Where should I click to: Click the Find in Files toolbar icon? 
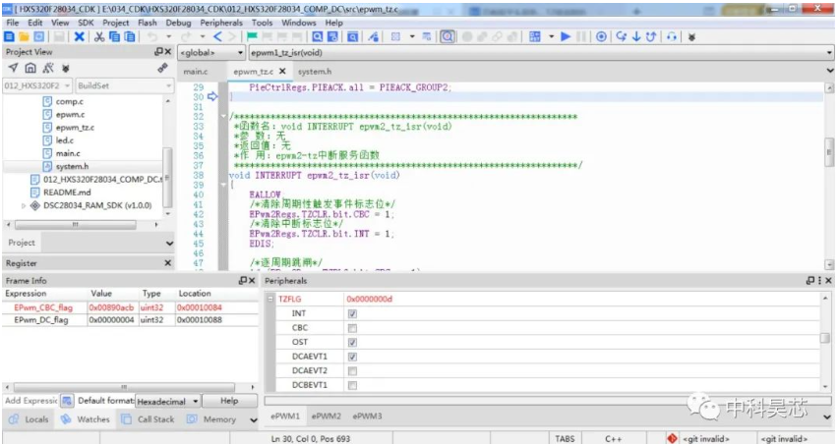pyautogui.click(x=353, y=36)
